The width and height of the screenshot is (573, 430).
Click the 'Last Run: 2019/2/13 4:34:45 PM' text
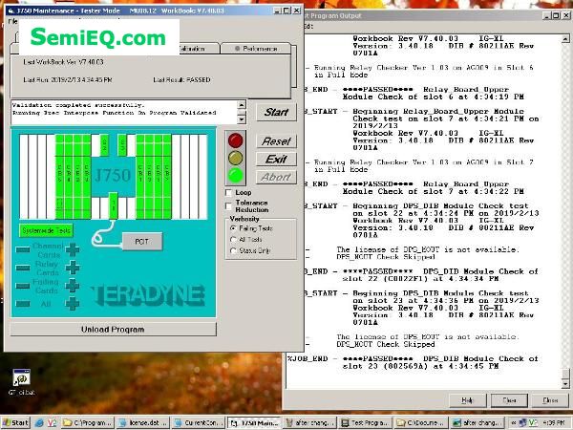pyautogui.click(x=68, y=79)
